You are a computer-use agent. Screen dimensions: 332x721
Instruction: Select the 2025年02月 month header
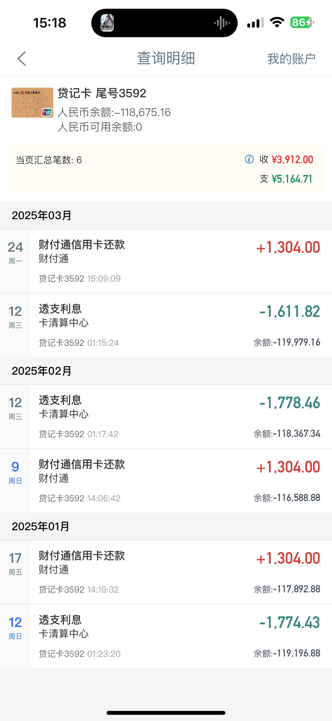pyautogui.click(x=166, y=371)
